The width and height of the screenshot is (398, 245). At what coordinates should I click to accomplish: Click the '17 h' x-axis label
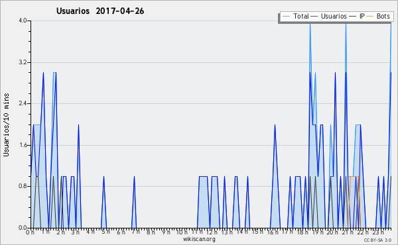click(287, 232)
